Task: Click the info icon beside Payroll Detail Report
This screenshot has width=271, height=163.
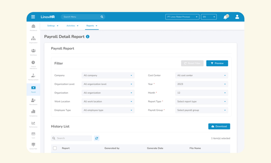Action: (x=88, y=37)
